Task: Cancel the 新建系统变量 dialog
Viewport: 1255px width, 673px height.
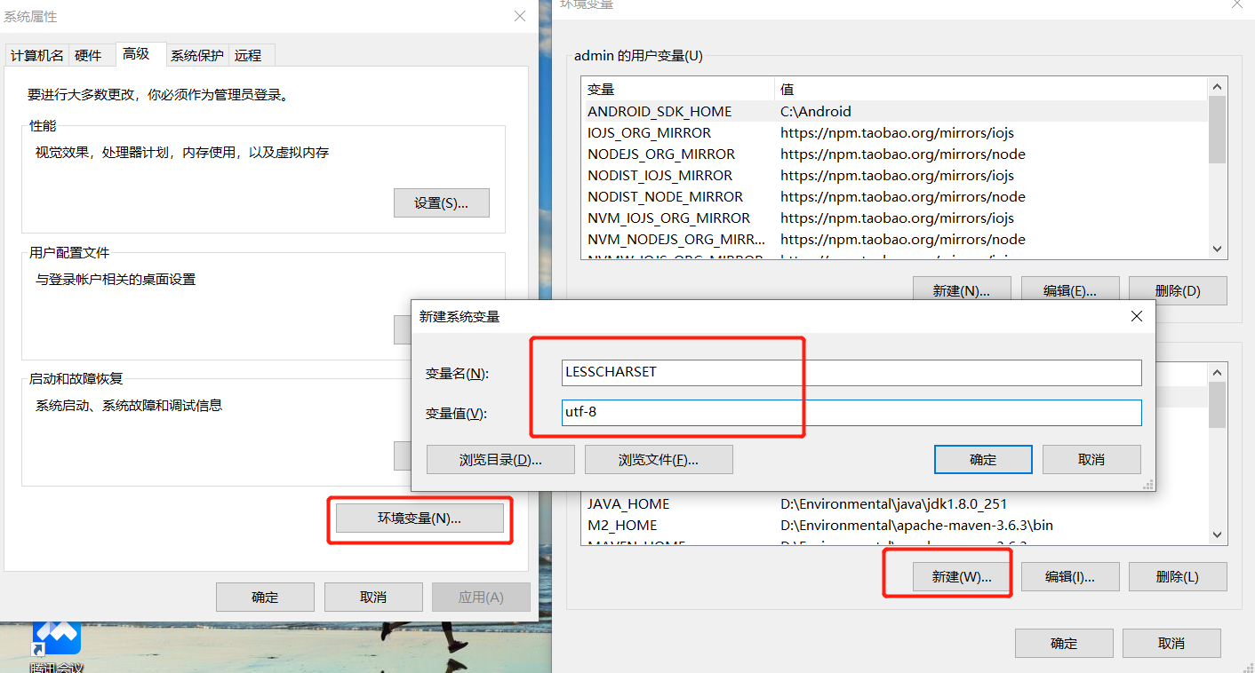Action: pyautogui.click(x=1091, y=460)
